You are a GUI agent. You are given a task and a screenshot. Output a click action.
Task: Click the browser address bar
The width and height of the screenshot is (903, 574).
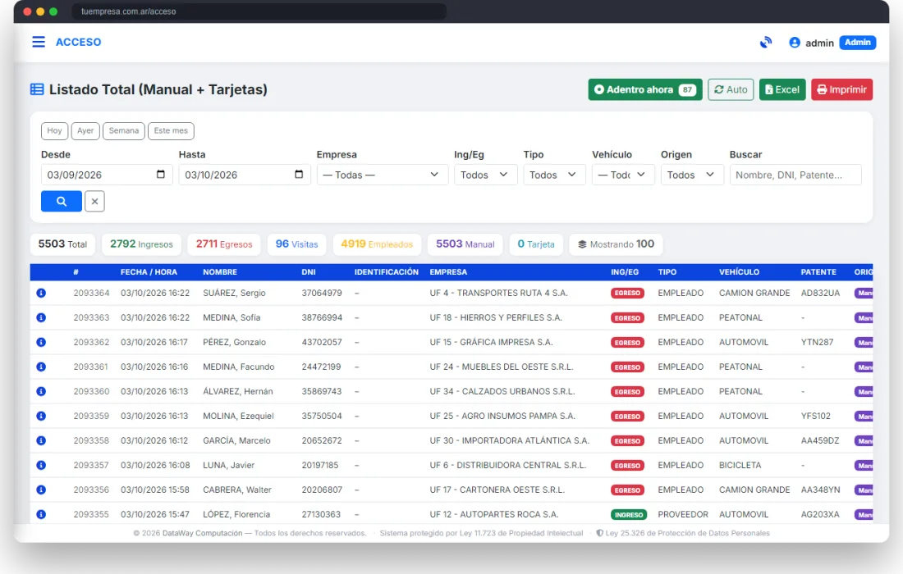coord(259,11)
